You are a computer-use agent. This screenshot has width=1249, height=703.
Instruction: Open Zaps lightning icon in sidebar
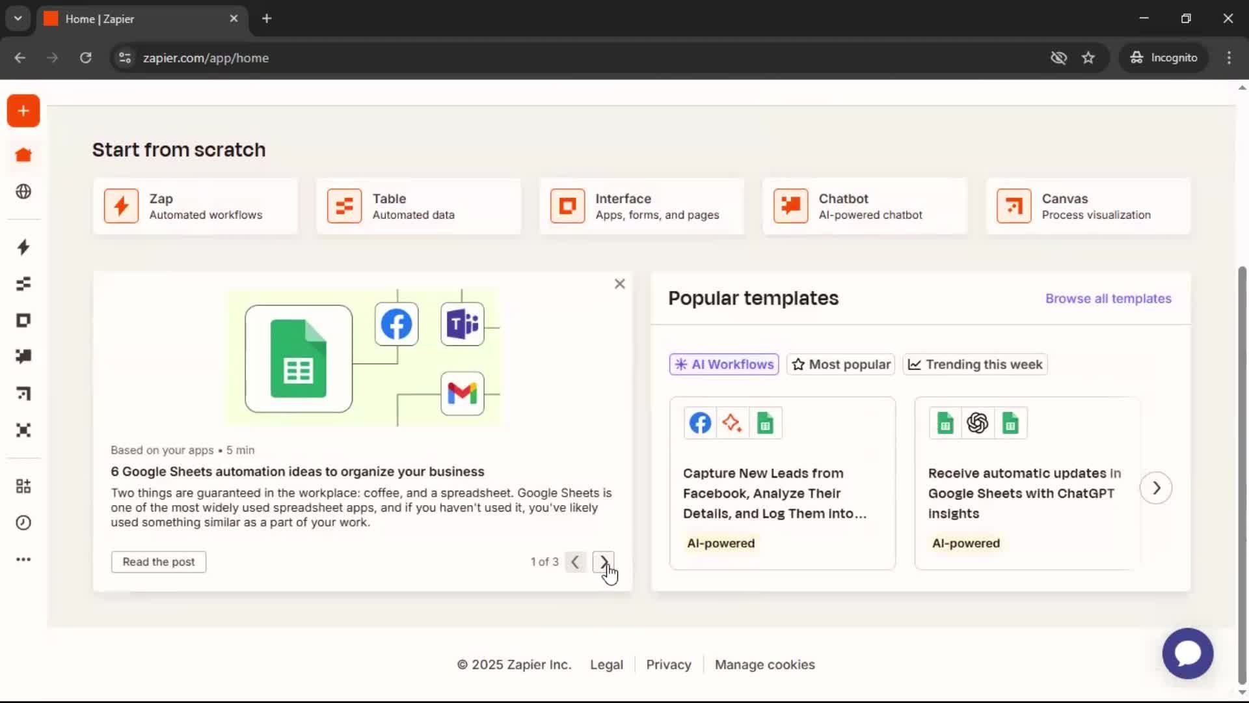tap(23, 247)
